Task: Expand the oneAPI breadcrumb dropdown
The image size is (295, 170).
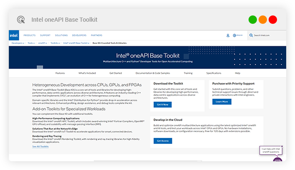Action: pyautogui.click(x=43, y=43)
